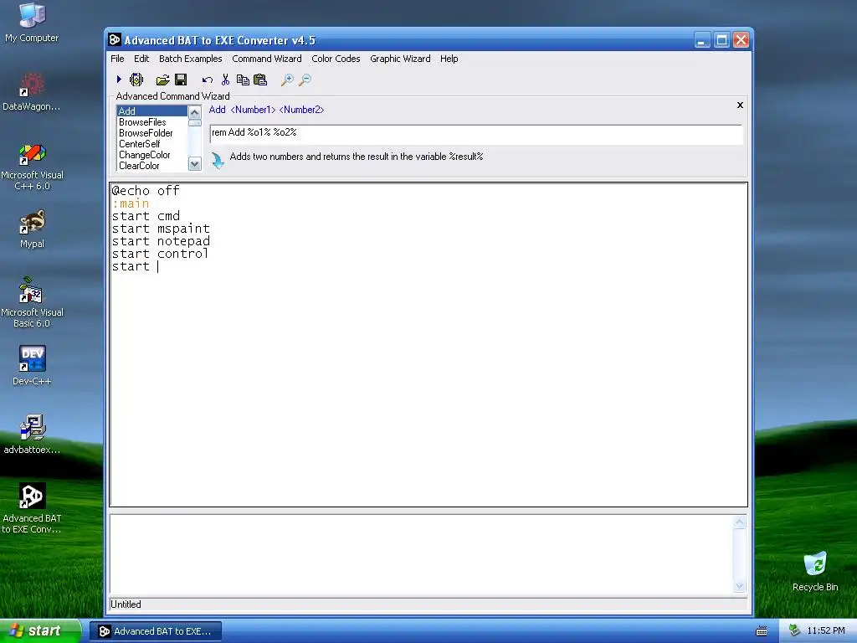Click output pane scroll down arrow
Screen dimensions: 857x643
(x=740, y=587)
